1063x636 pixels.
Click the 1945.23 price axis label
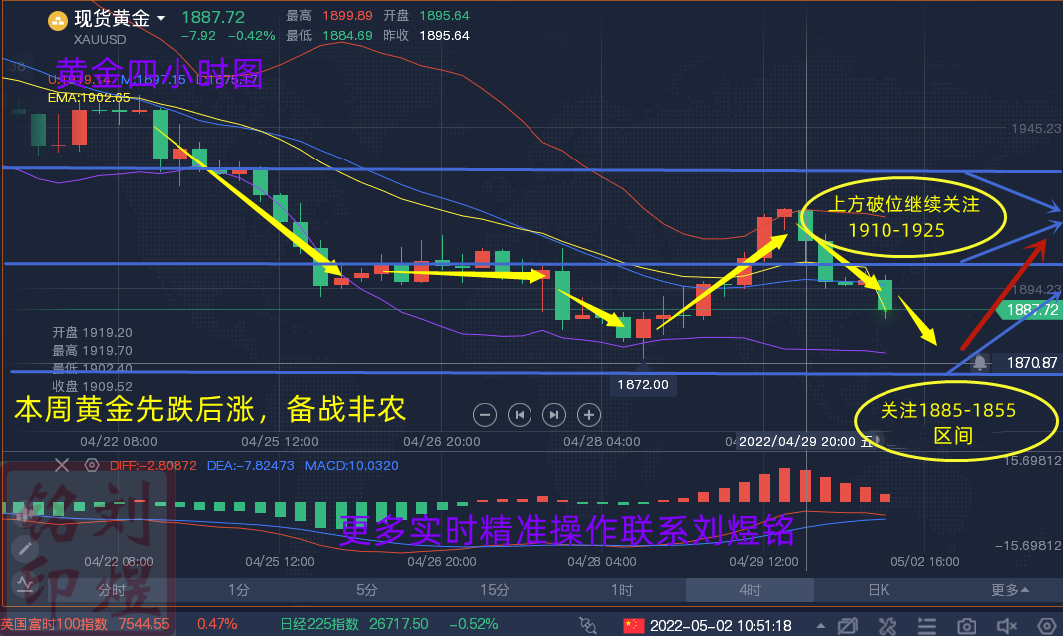(x=1036, y=129)
